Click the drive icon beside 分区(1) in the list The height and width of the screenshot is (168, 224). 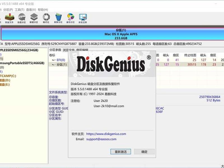(54, 65)
